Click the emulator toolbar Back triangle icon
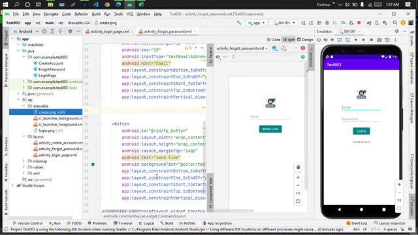The image size is (418, 235). pos(355,40)
